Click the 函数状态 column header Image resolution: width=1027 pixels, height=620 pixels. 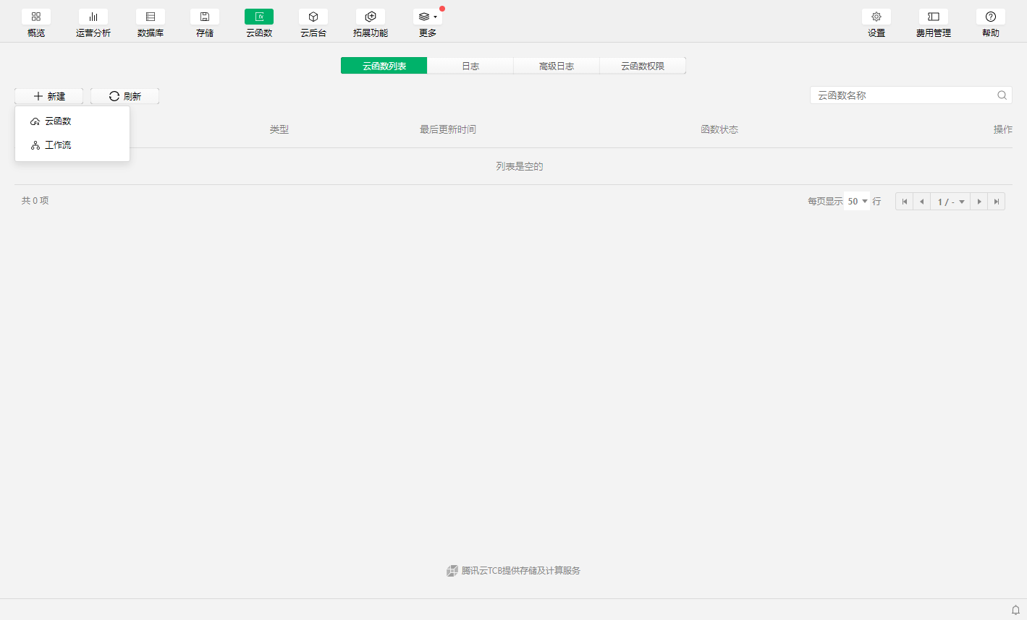click(x=719, y=129)
